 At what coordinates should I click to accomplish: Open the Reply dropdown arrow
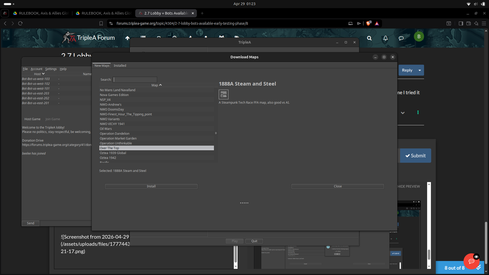(x=419, y=70)
